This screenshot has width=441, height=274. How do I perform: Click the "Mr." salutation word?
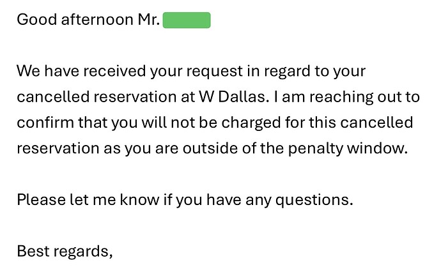(x=149, y=20)
